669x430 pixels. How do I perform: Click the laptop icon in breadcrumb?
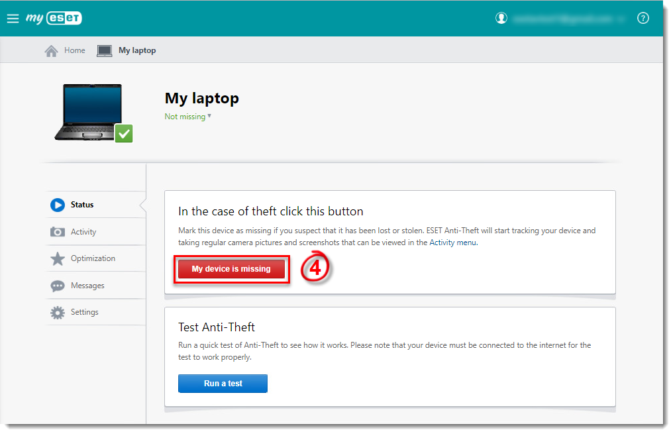[x=104, y=51]
